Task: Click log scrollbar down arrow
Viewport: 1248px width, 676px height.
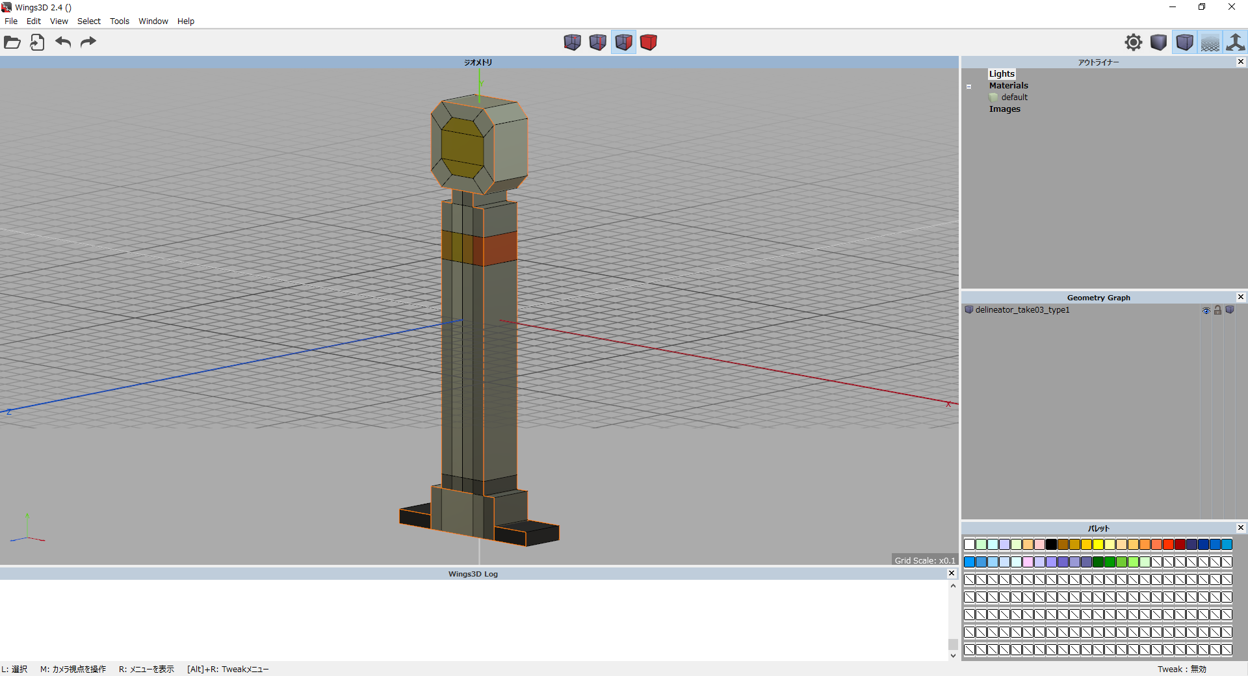Action: 953,655
